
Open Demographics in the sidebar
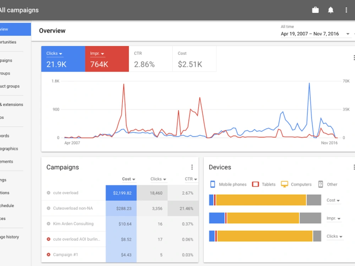(x=9, y=149)
